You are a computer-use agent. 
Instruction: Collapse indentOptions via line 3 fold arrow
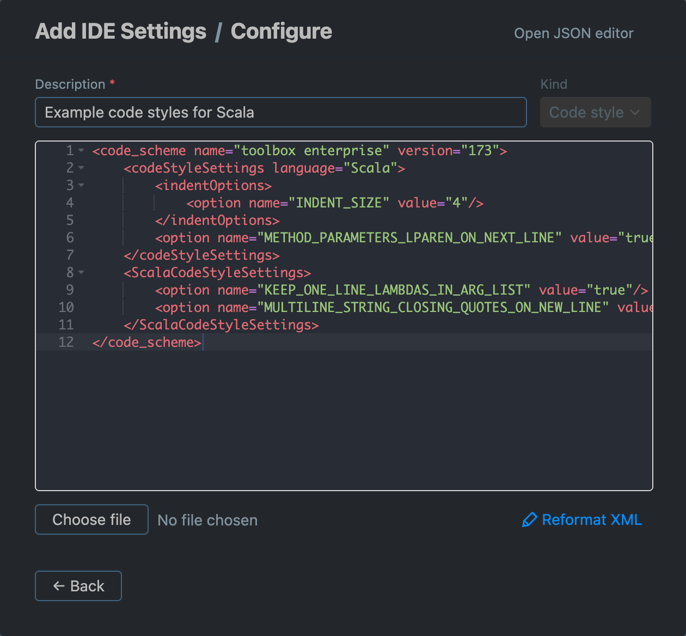81,186
